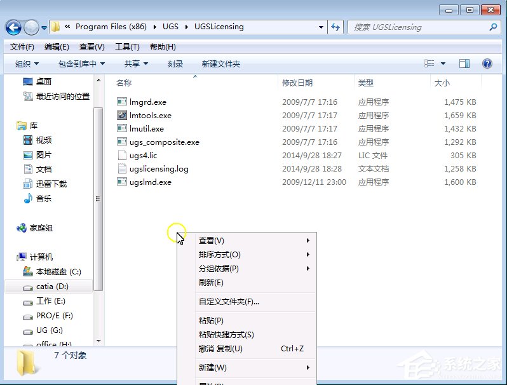507x385 pixels.
Task: Click the search magnifier icon
Action: [493, 27]
